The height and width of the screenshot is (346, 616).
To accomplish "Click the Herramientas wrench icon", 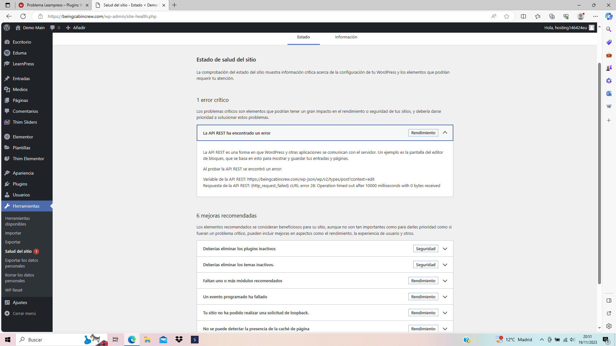I will [x=7, y=206].
